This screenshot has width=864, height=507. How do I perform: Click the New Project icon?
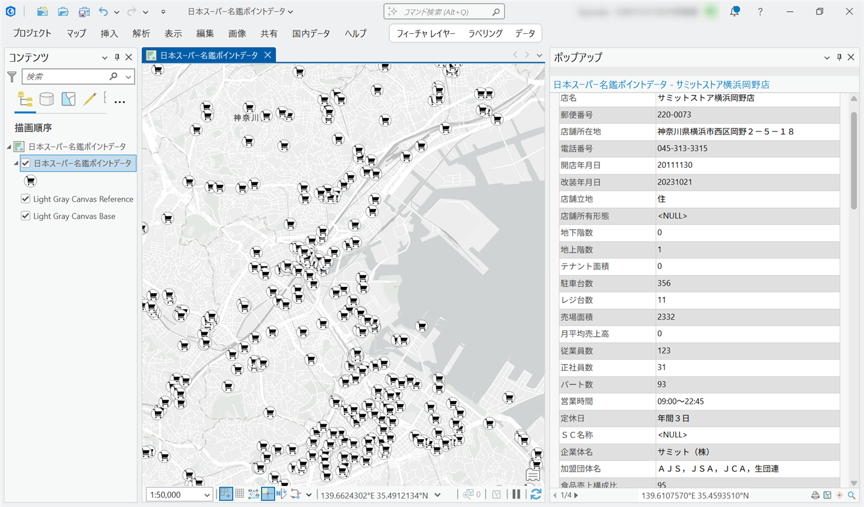pos(42,11)
